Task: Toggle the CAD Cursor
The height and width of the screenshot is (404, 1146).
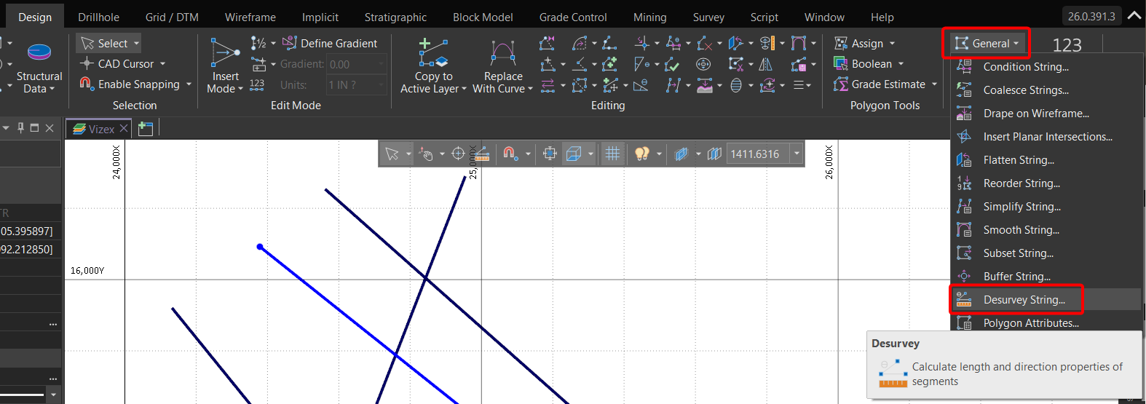Action: [x=117, y=64]
